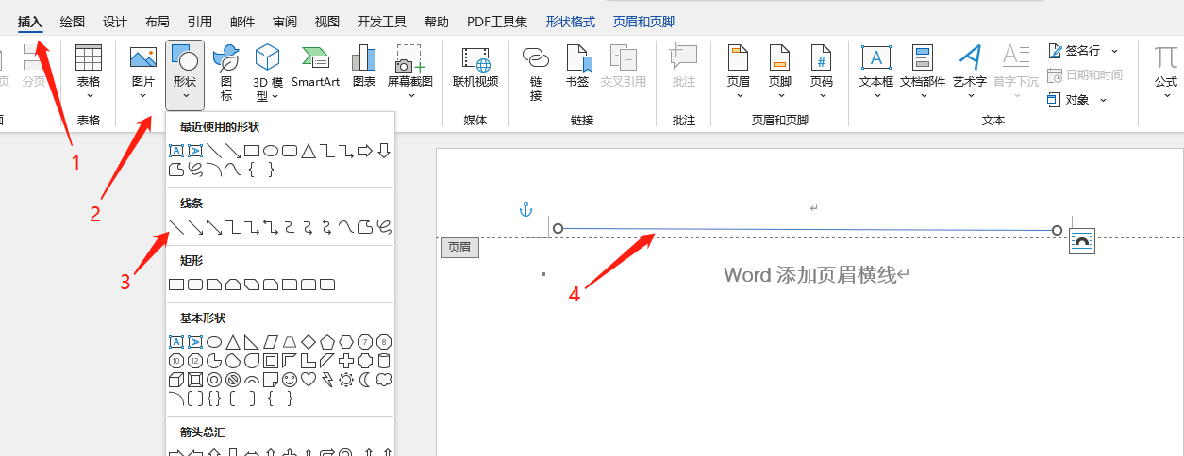Viewport: 1184px width, 456px height.
Task: Choose the Rectangle shape under 矩形
Action: click(176, 284)
